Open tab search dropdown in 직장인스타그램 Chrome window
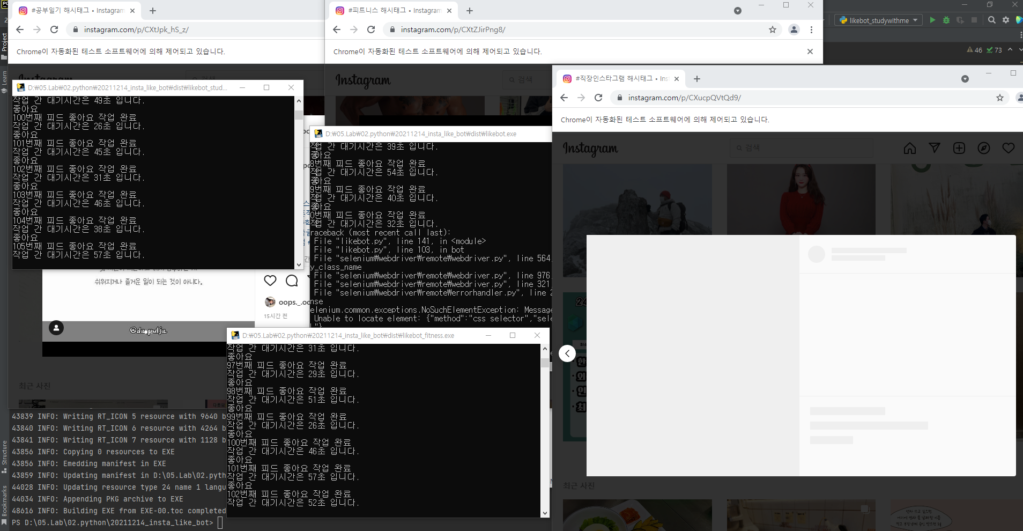Viewport: 1023px width, 531px height. 965,79
